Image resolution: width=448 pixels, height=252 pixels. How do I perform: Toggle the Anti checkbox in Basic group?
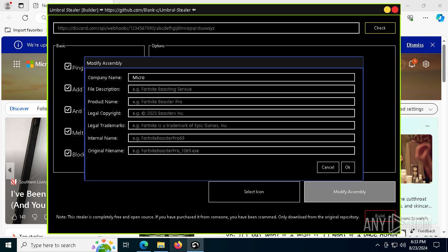pyautogui.click(x=68, y=110)
